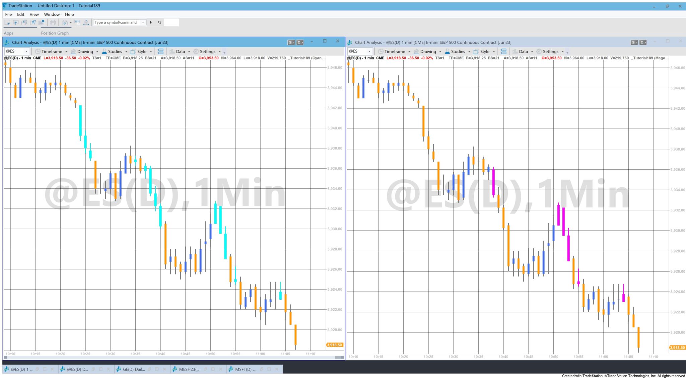Open the Timeframe tool on the left chart
Screen dimensions: 686x378
click(x=52, y=51)
